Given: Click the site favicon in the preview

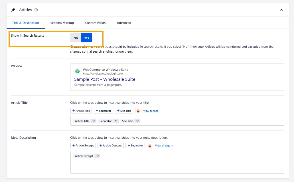Looking at the screenshot, I should pyautogui.click(x=77, y=71).
